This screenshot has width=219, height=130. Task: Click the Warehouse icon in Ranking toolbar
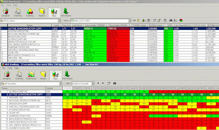click(31, 75)
